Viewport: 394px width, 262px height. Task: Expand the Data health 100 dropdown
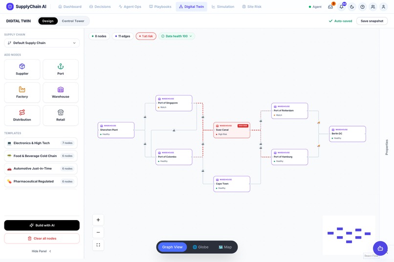[x=176, y=36]
